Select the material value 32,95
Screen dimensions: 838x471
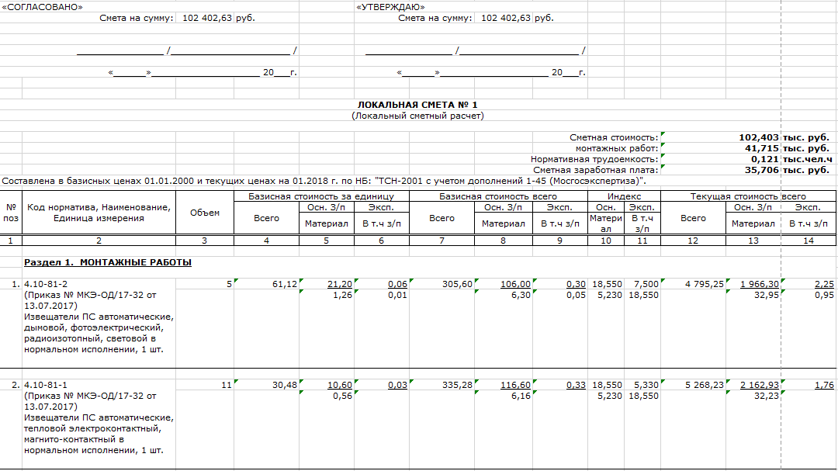coord(767,295)
